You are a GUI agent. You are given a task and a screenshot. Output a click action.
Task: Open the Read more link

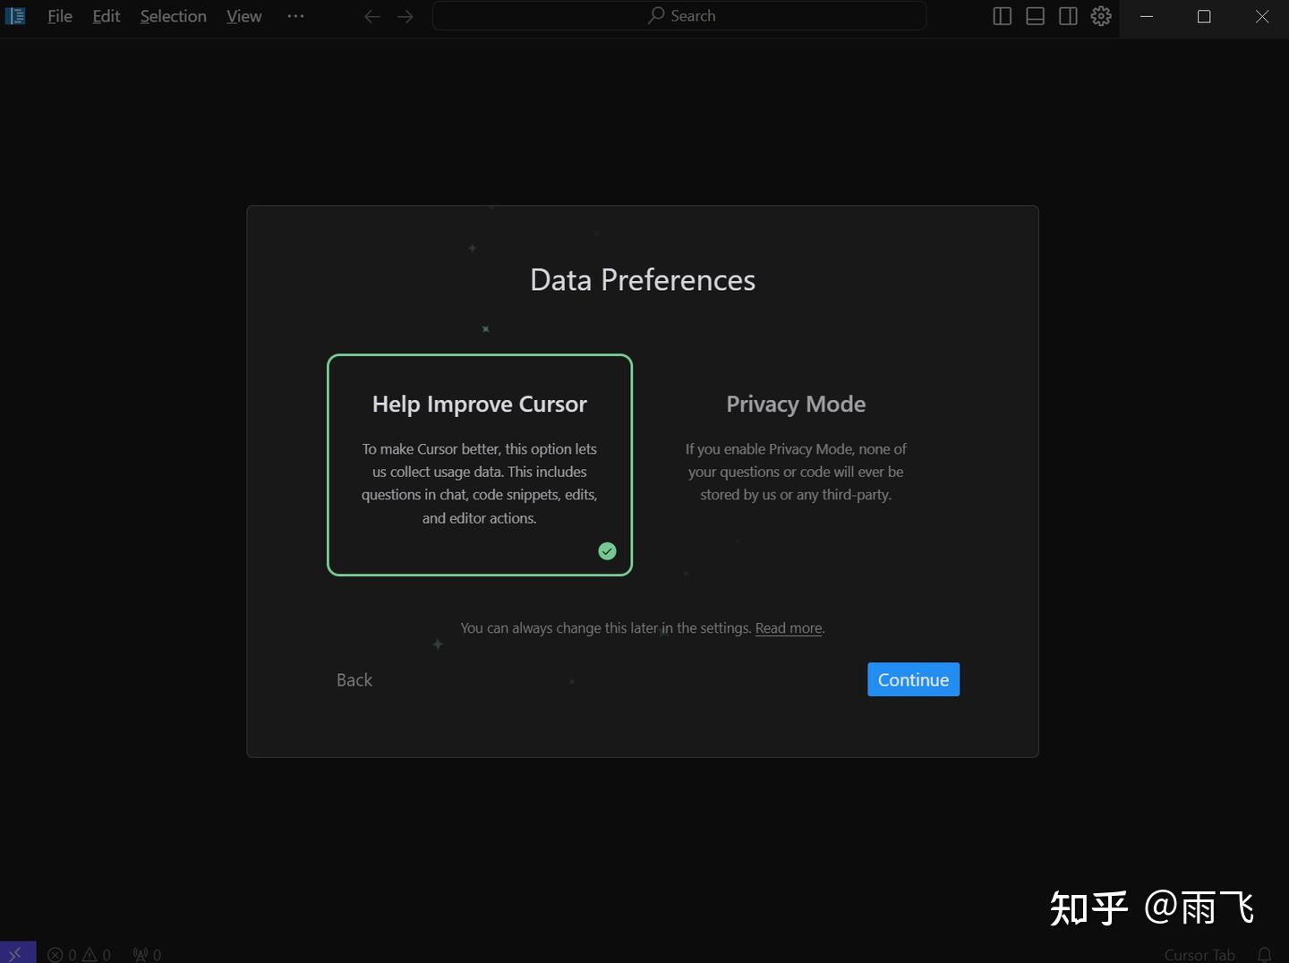[787, 628]
